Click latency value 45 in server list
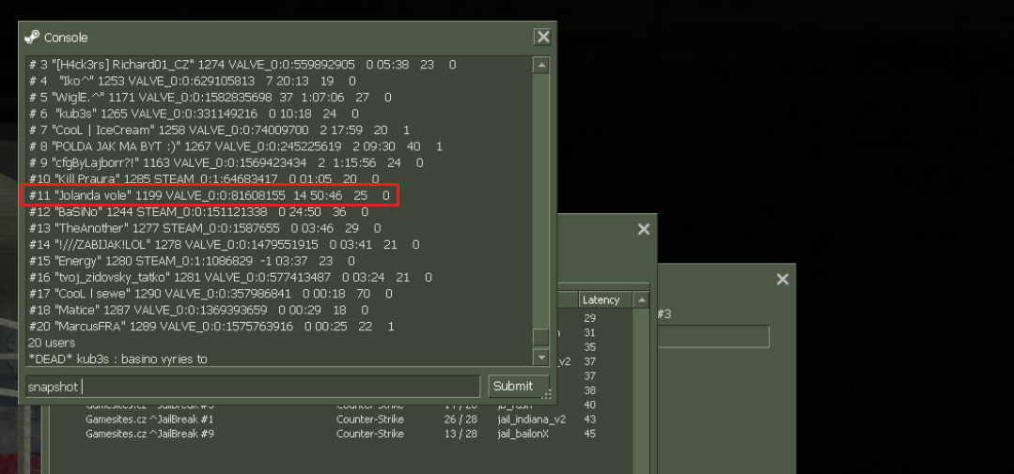The width and height of the screenshot is (1014, 474). coord(589,434)
